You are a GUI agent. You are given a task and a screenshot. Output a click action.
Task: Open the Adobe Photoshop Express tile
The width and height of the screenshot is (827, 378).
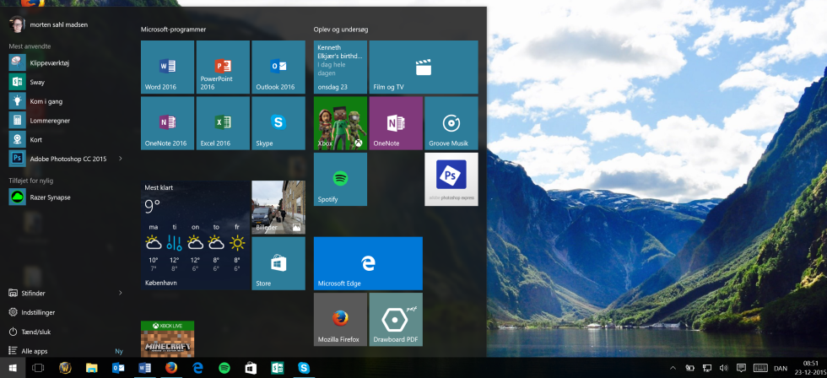point(451,179)
